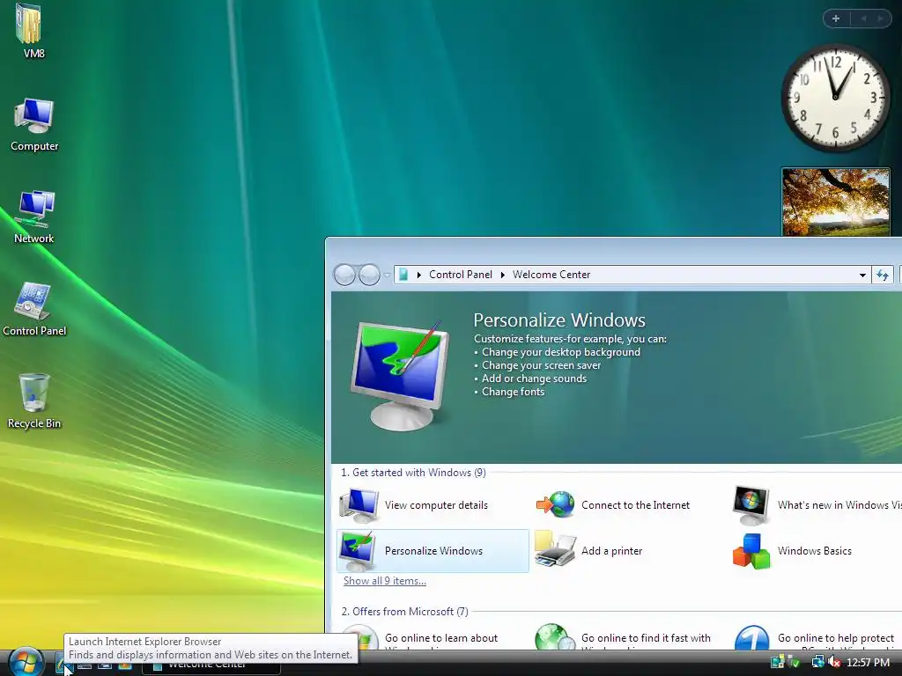Click the 12:57 PM taskbar clock

coord(868,663)
